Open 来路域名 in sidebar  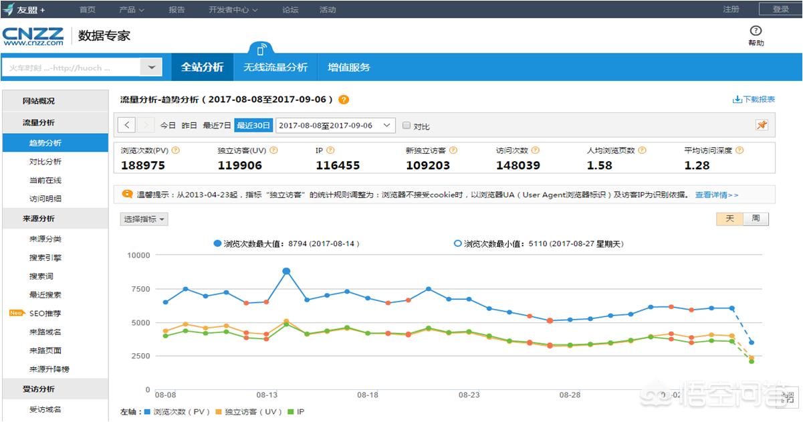point(45,332)
